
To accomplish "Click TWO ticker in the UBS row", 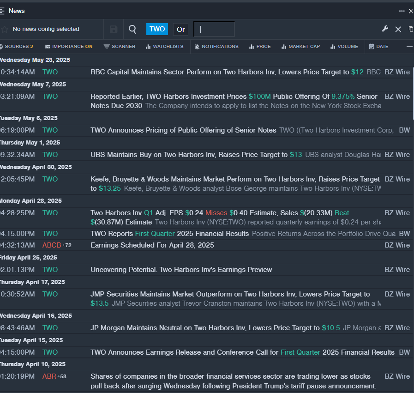I will (x=50, y=155).
